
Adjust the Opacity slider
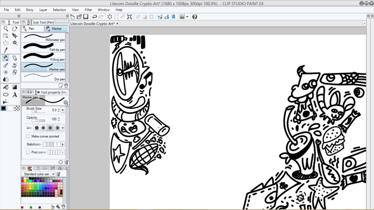38,120
